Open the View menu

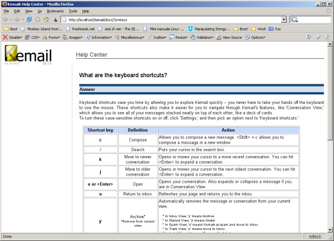(28, 11)
